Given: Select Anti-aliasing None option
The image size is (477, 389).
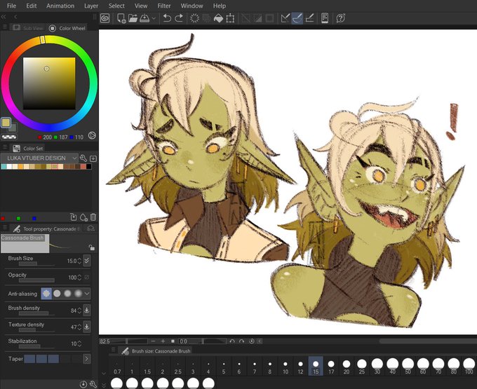Looking at the screenshot, I should (x=46, y=294).
